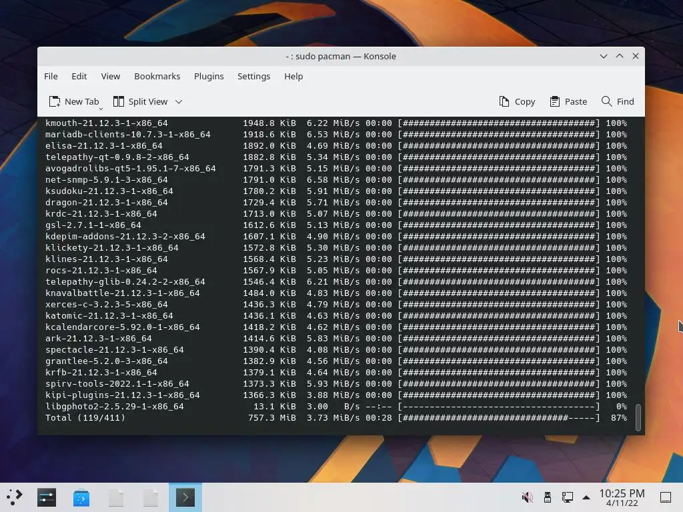Click the katomic-21.12.3-1-x86_64 package name
Screen dimensions: 683x512
tap(109, 315)
